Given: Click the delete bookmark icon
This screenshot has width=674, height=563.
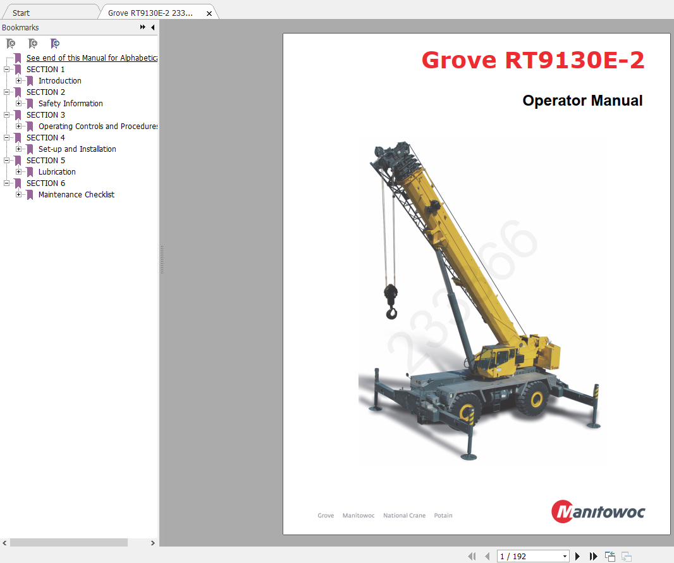Looking at the screenshot, I should [x=11, y=44].
